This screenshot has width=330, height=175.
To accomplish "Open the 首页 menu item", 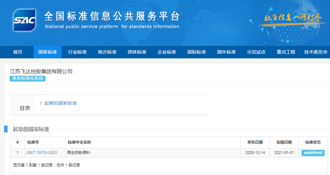I will 18,52.
